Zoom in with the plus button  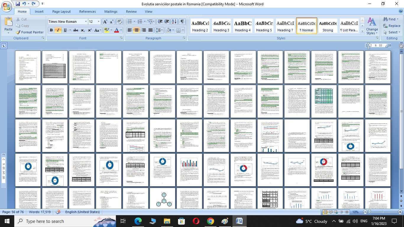pyautogui.click(x=400, y=212)
